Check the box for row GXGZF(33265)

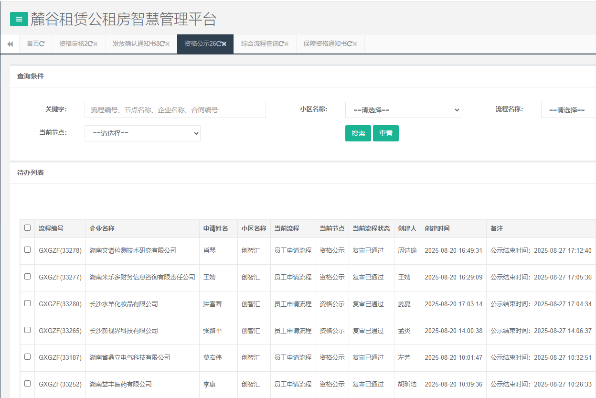pos(27,330)
